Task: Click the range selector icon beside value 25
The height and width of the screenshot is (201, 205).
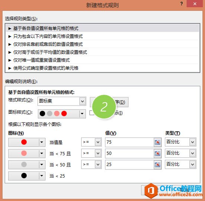Action: tap(157, 165)
